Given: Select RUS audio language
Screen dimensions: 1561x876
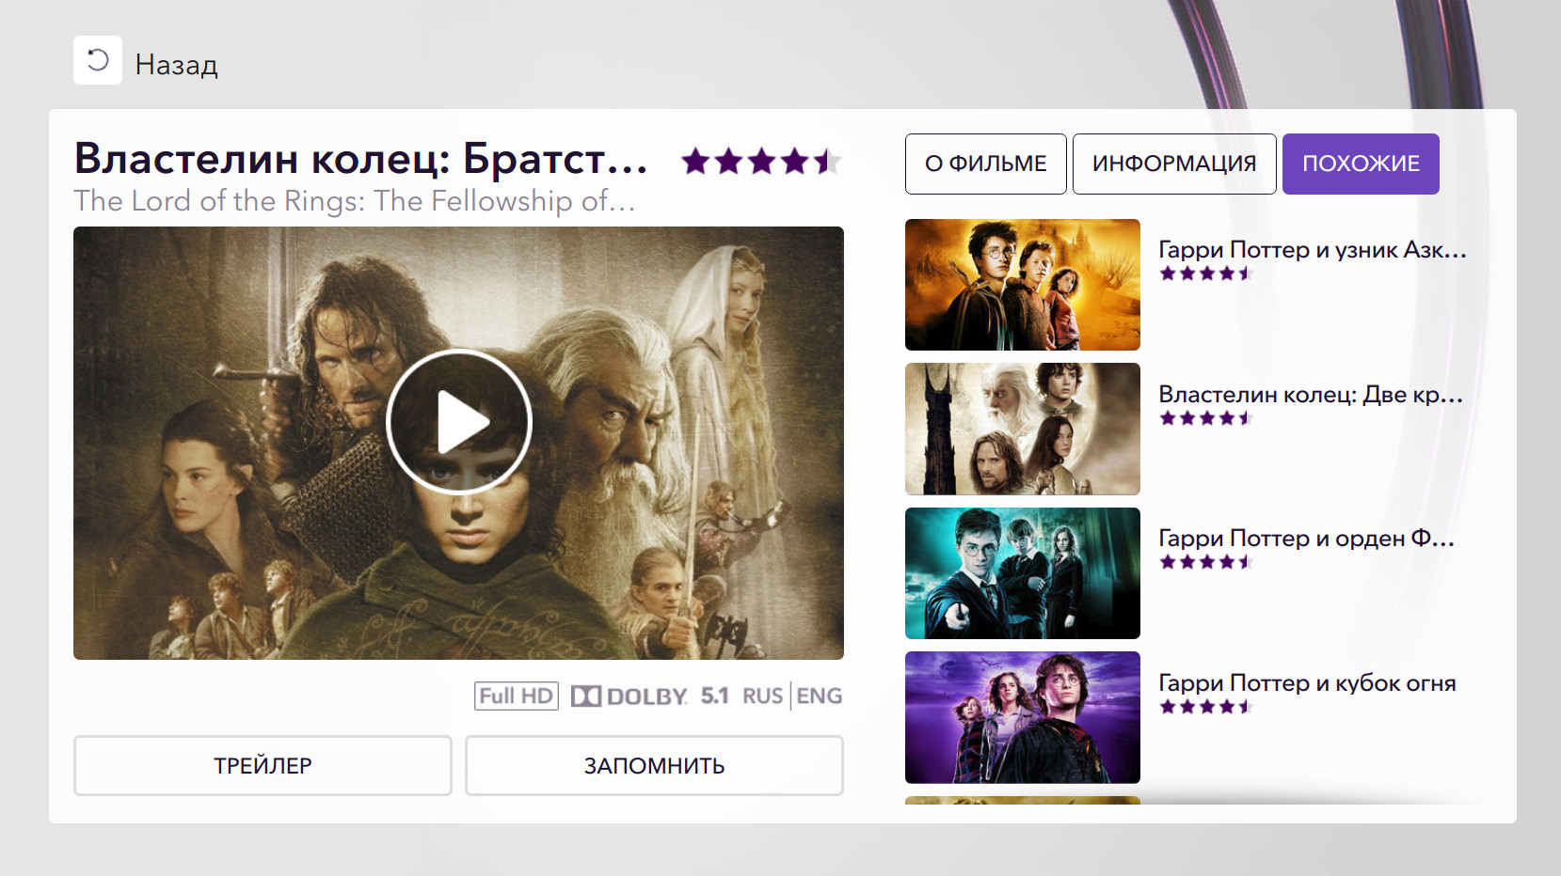Looking at the screenshot, I should (762, 696).
